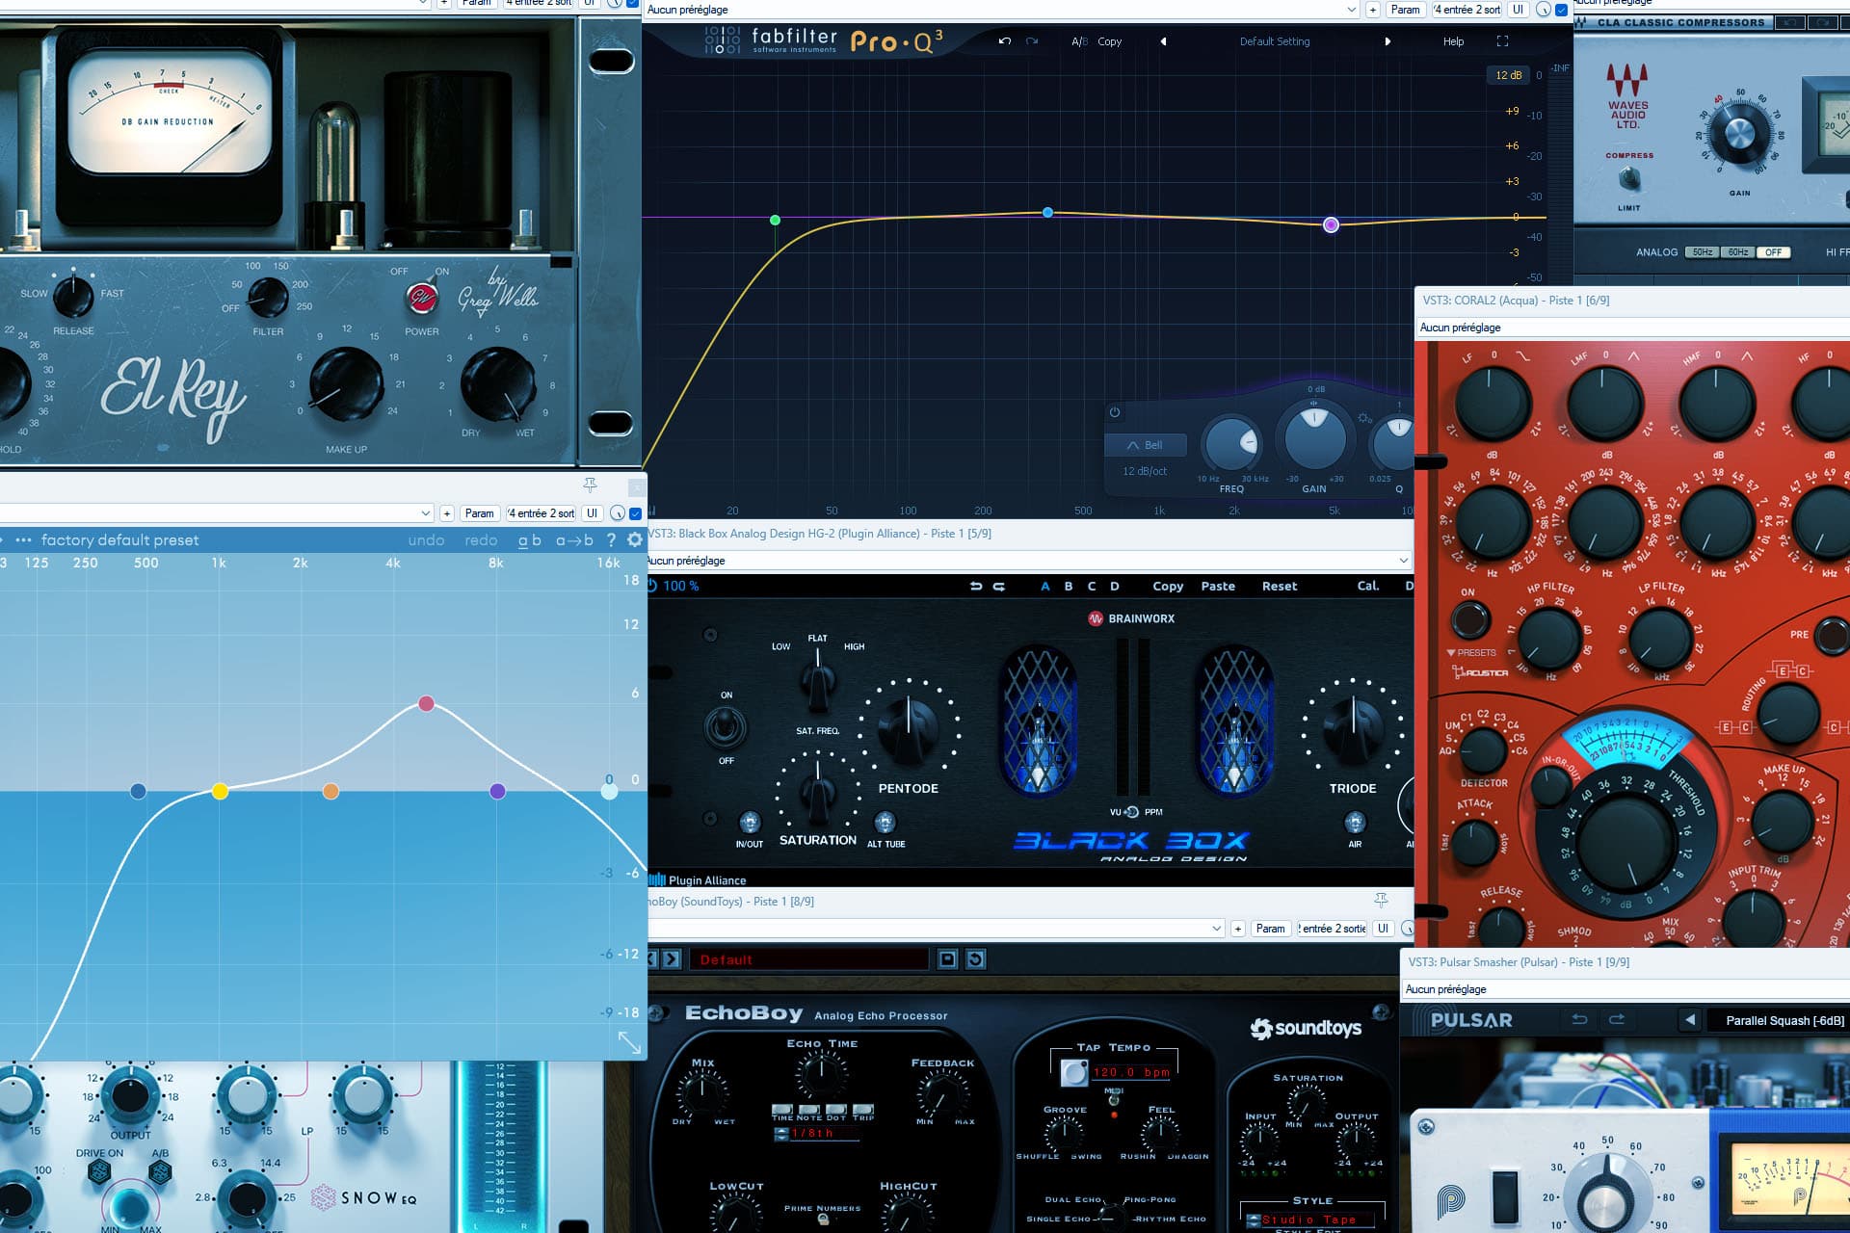
Task: Click undo in light-blue EQ
Action: coord(426,540)
